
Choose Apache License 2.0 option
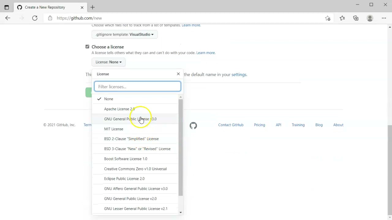click(x=119, y=109)
